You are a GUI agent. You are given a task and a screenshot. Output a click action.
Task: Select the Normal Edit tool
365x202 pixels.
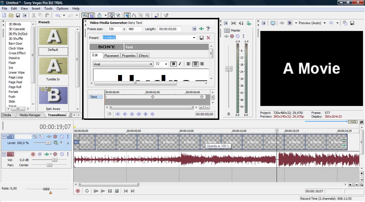tap(127, 15)
